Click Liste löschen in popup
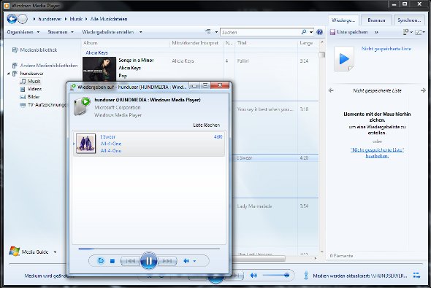This screenshot has width=431, height=288. (x=207, y=125)
